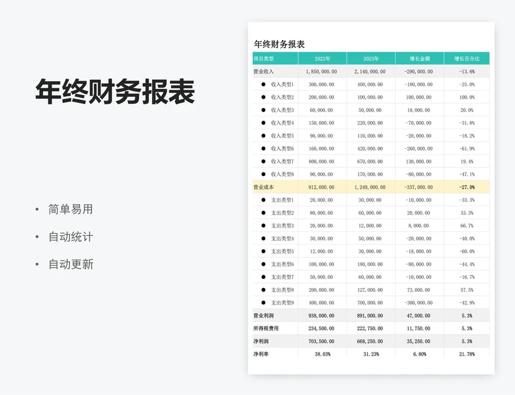515x395 pixels.
Task: Select the 项目类型 column header
Action: pyautogui.click(x=264, y=59)
